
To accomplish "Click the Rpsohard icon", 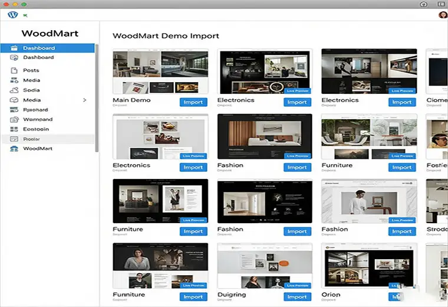I will [14, 110].
